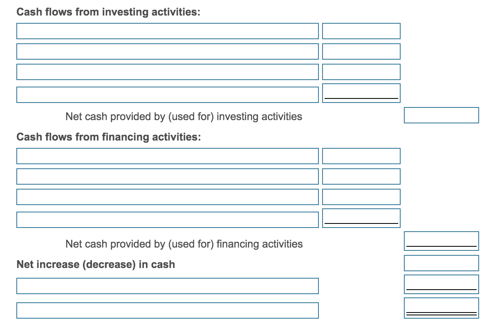Click the first description field under investing activities
Viewport: 502px width, 326px height.
point(168,31)
